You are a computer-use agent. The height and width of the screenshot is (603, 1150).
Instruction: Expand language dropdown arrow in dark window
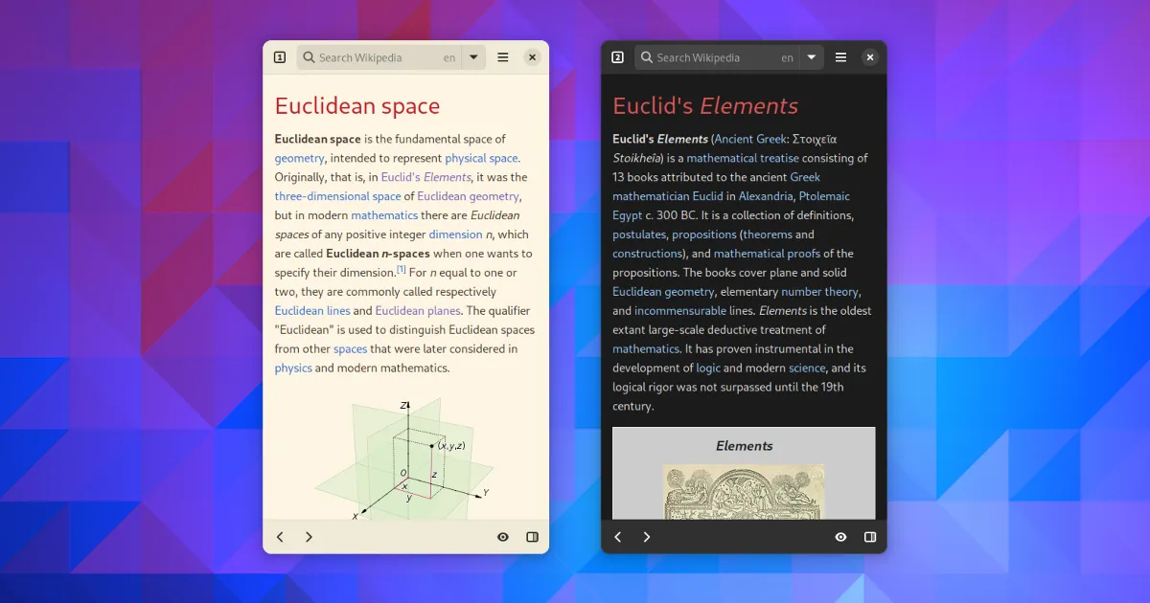[x=812, y=57]
